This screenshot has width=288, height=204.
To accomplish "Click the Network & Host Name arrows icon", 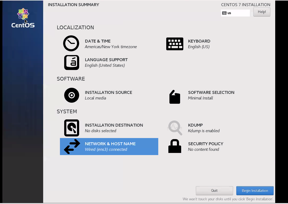I will [x=72, y=147].
